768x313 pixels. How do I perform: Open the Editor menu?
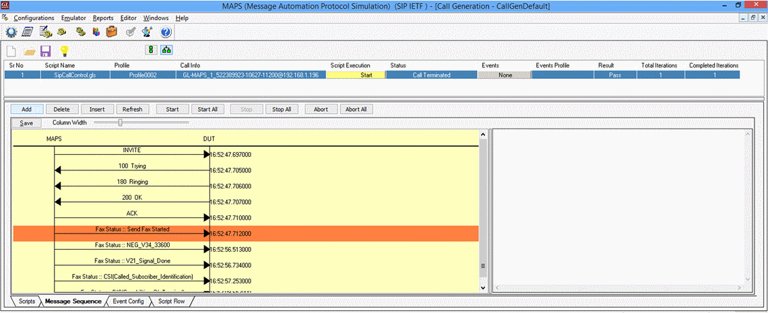point(128,18)
